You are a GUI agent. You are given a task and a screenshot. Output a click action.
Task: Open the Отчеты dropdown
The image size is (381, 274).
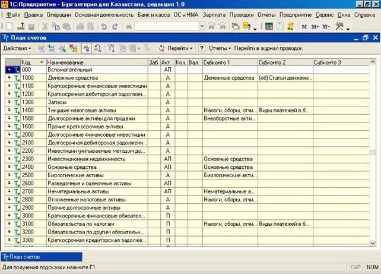[x=220, y=48]
